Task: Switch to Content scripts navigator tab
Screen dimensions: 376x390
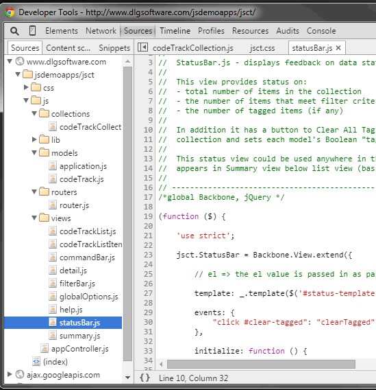Action: pos(68,48)
